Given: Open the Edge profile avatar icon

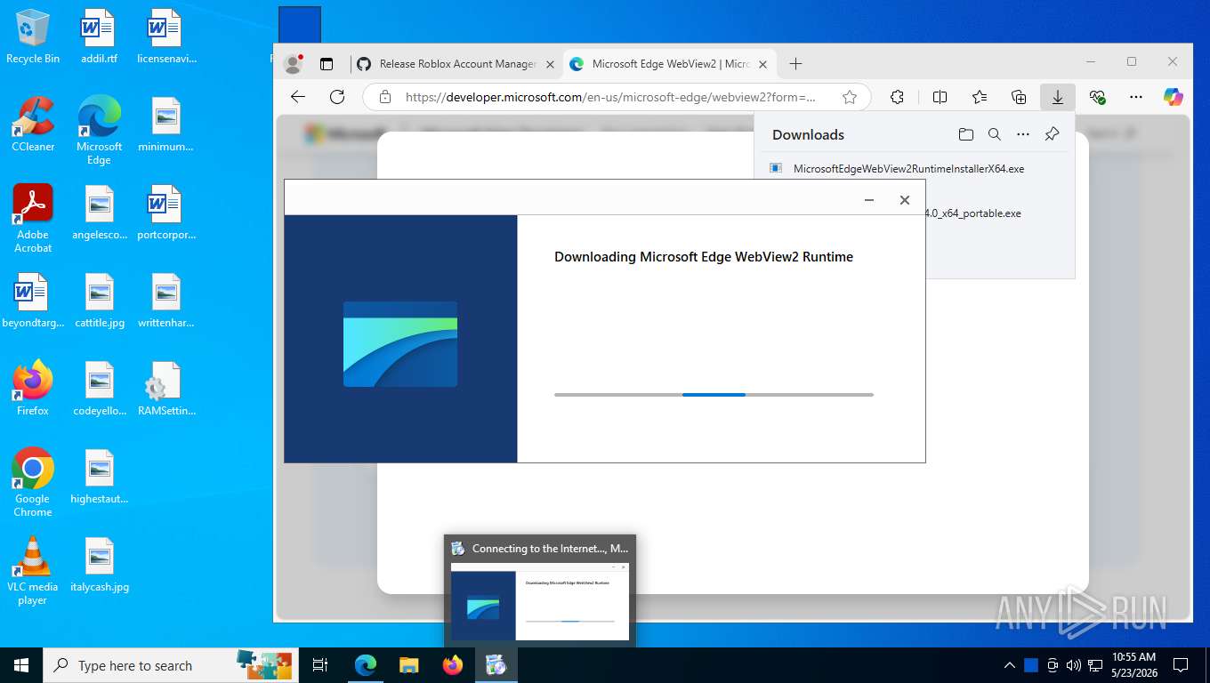Looking at the screenshot, I should [293, 64].
